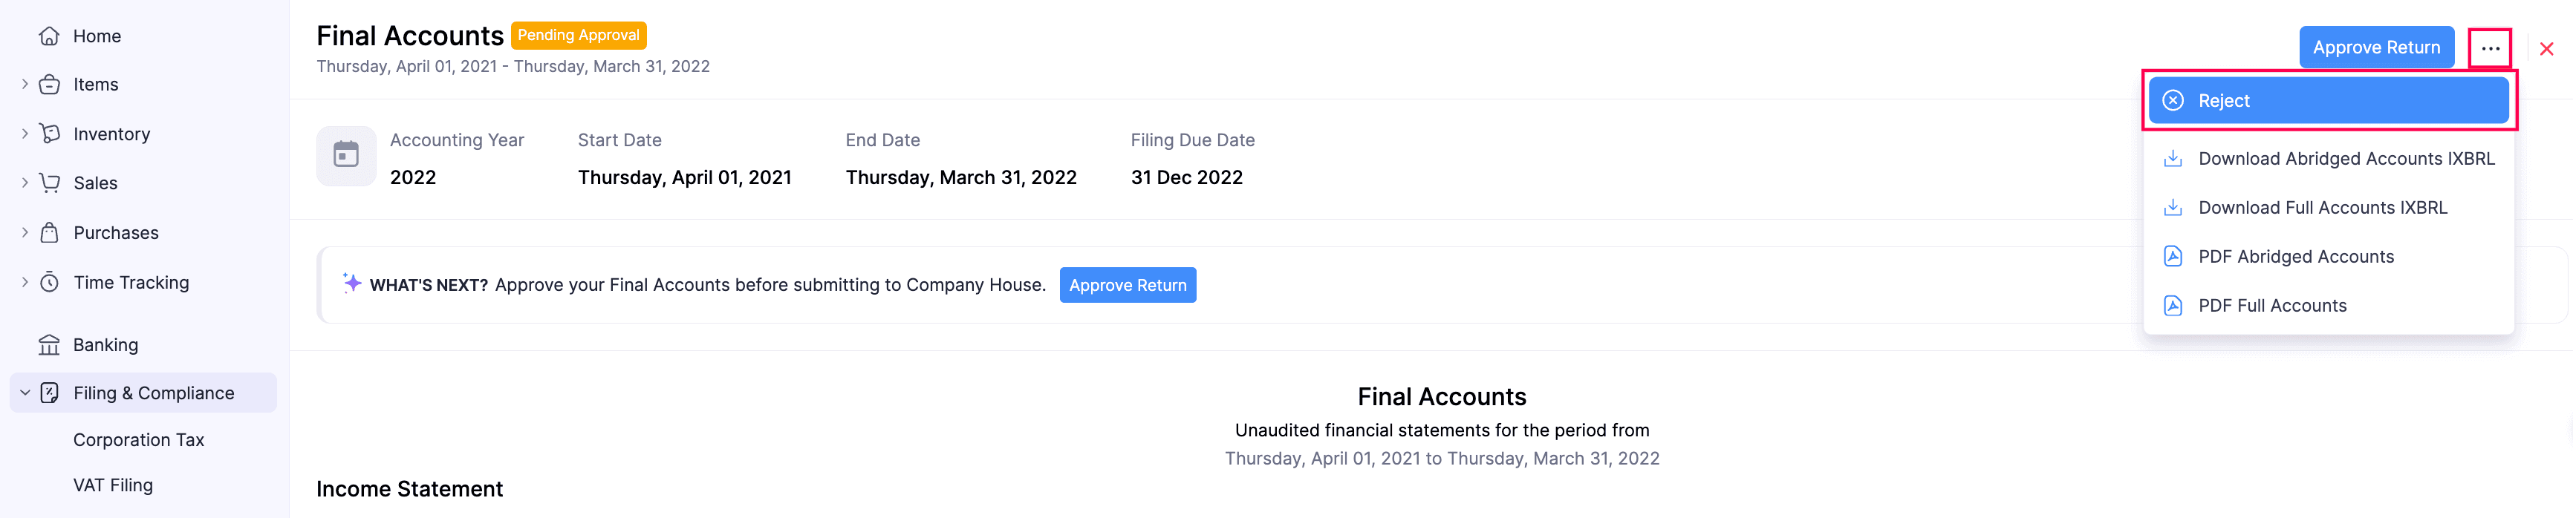Viewport: 2573px width, 518px height.
Task: Collapse the Filing & Compliance section
Action: tap(25, 393)
